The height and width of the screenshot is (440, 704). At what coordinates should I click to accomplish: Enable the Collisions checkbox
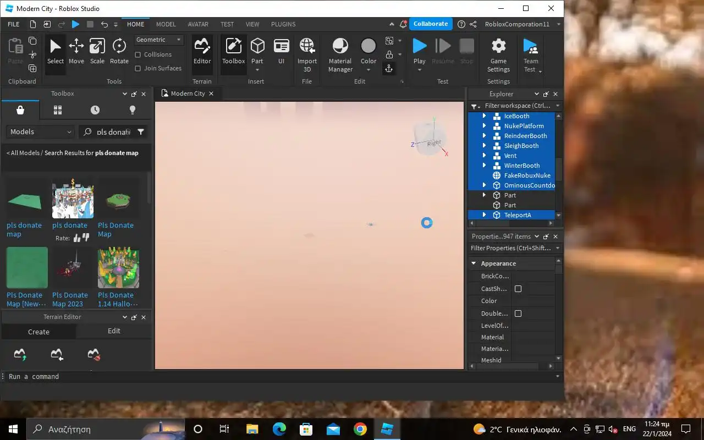(138, 54)
